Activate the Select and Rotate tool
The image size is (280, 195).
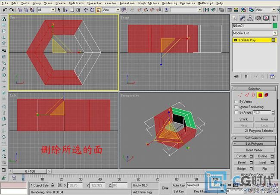[92, 9]
